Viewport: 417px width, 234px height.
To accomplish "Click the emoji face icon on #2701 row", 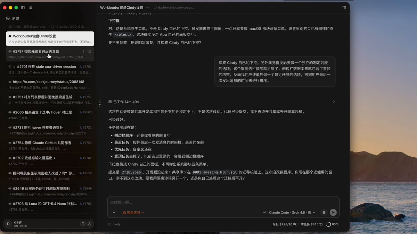I will point(10,67).
